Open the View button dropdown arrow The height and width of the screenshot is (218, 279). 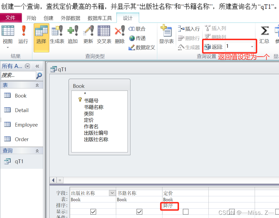point(8,48)
